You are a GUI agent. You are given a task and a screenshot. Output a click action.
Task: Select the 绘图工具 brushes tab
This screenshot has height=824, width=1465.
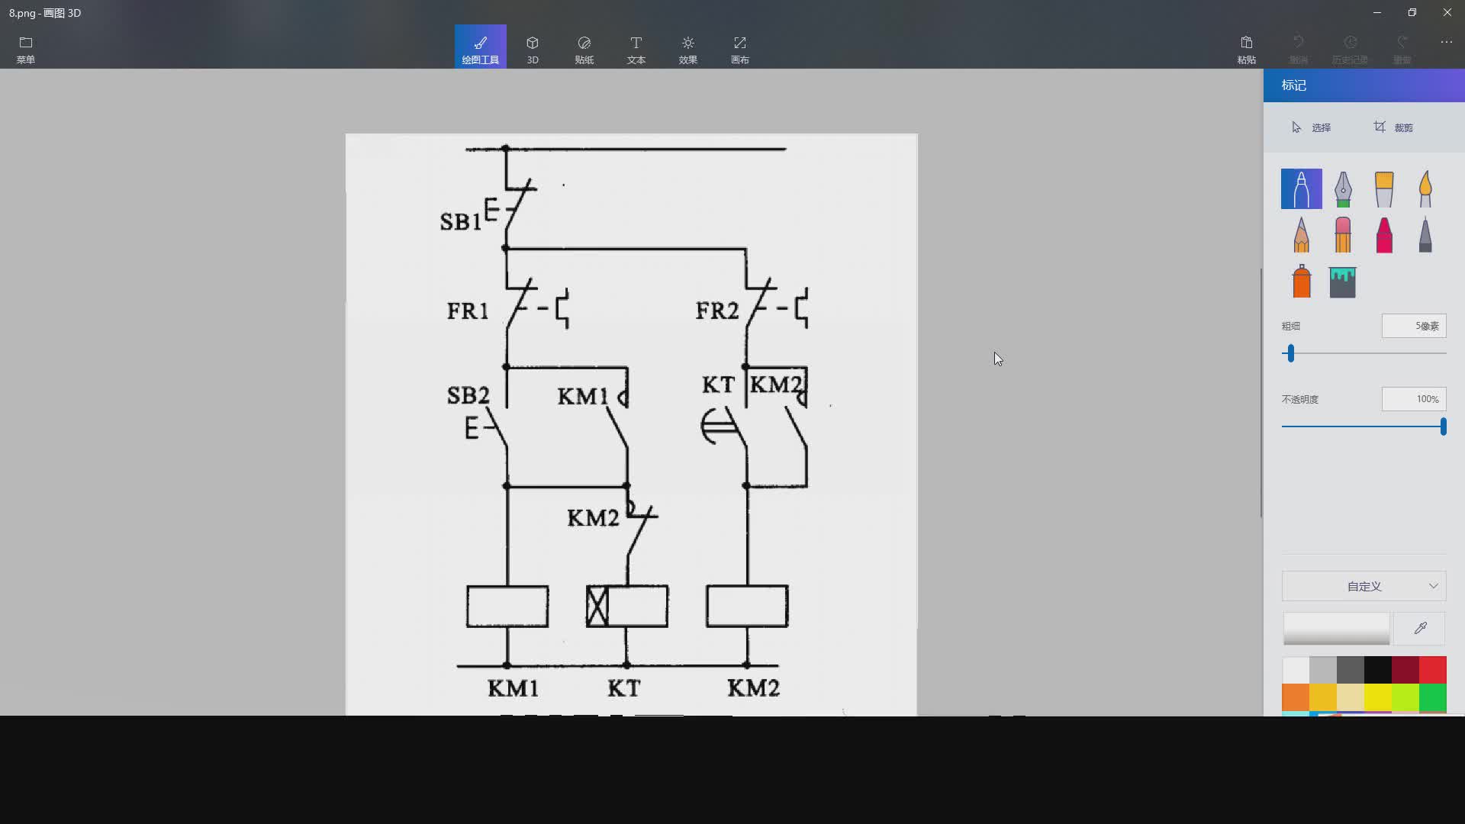pos(481,47)
